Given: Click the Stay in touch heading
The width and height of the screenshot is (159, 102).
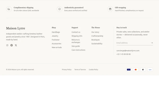Looking at the screenshot, I should point(121,28).
